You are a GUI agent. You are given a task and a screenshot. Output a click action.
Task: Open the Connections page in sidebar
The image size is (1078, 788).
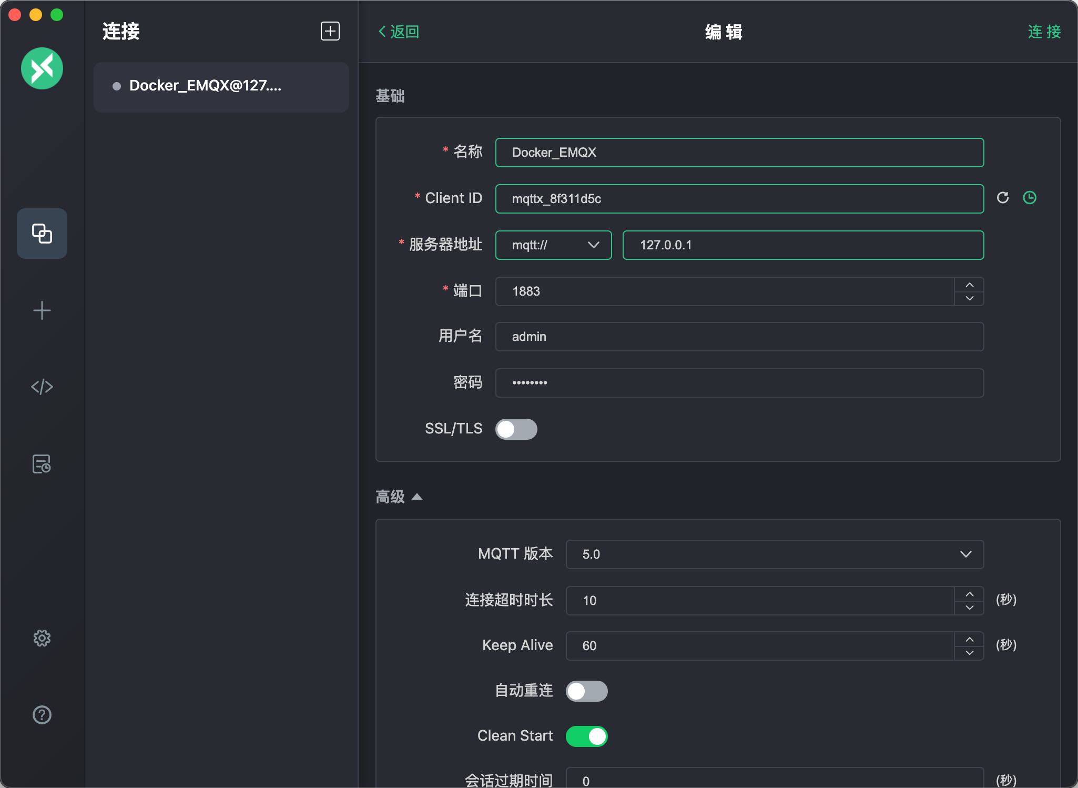42,234
